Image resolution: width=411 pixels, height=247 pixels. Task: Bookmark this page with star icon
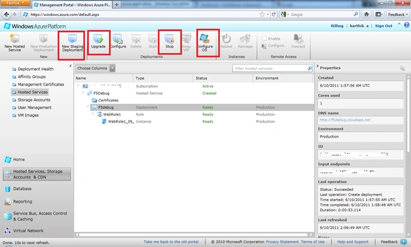262,15
